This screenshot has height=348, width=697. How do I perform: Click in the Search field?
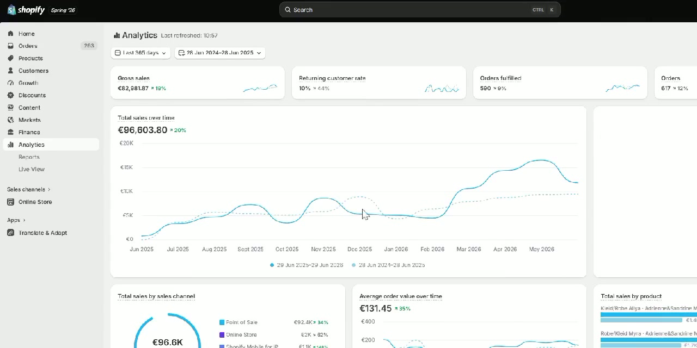420,10
